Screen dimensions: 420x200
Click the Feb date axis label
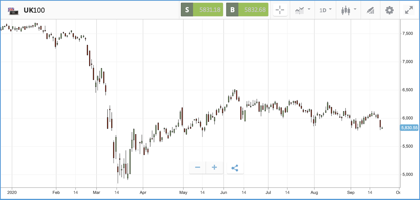(x=56, y=193)
